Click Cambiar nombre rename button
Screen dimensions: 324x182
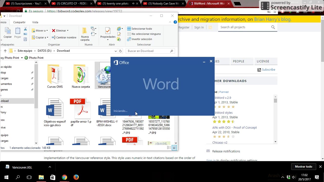point(64,37)
